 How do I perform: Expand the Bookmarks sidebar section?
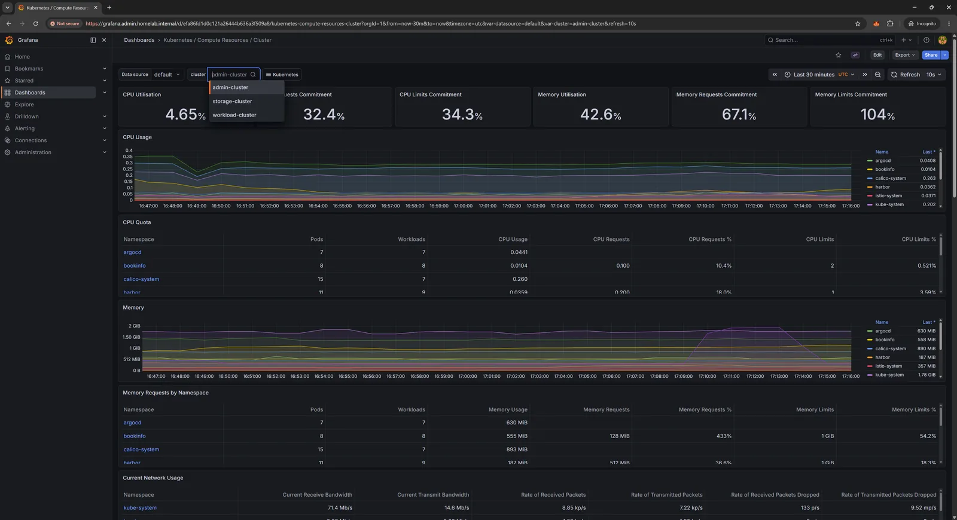coord(104,69)
